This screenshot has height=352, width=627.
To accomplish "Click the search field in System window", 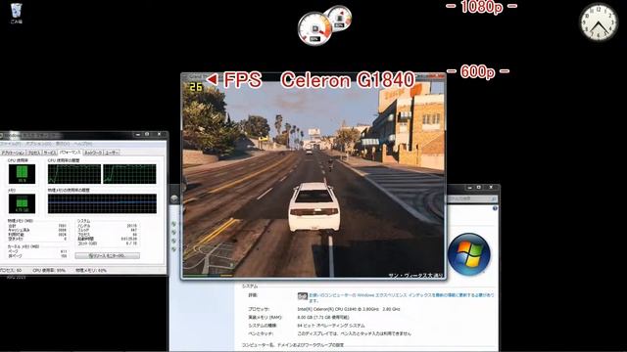I will [x=472, y=198].
